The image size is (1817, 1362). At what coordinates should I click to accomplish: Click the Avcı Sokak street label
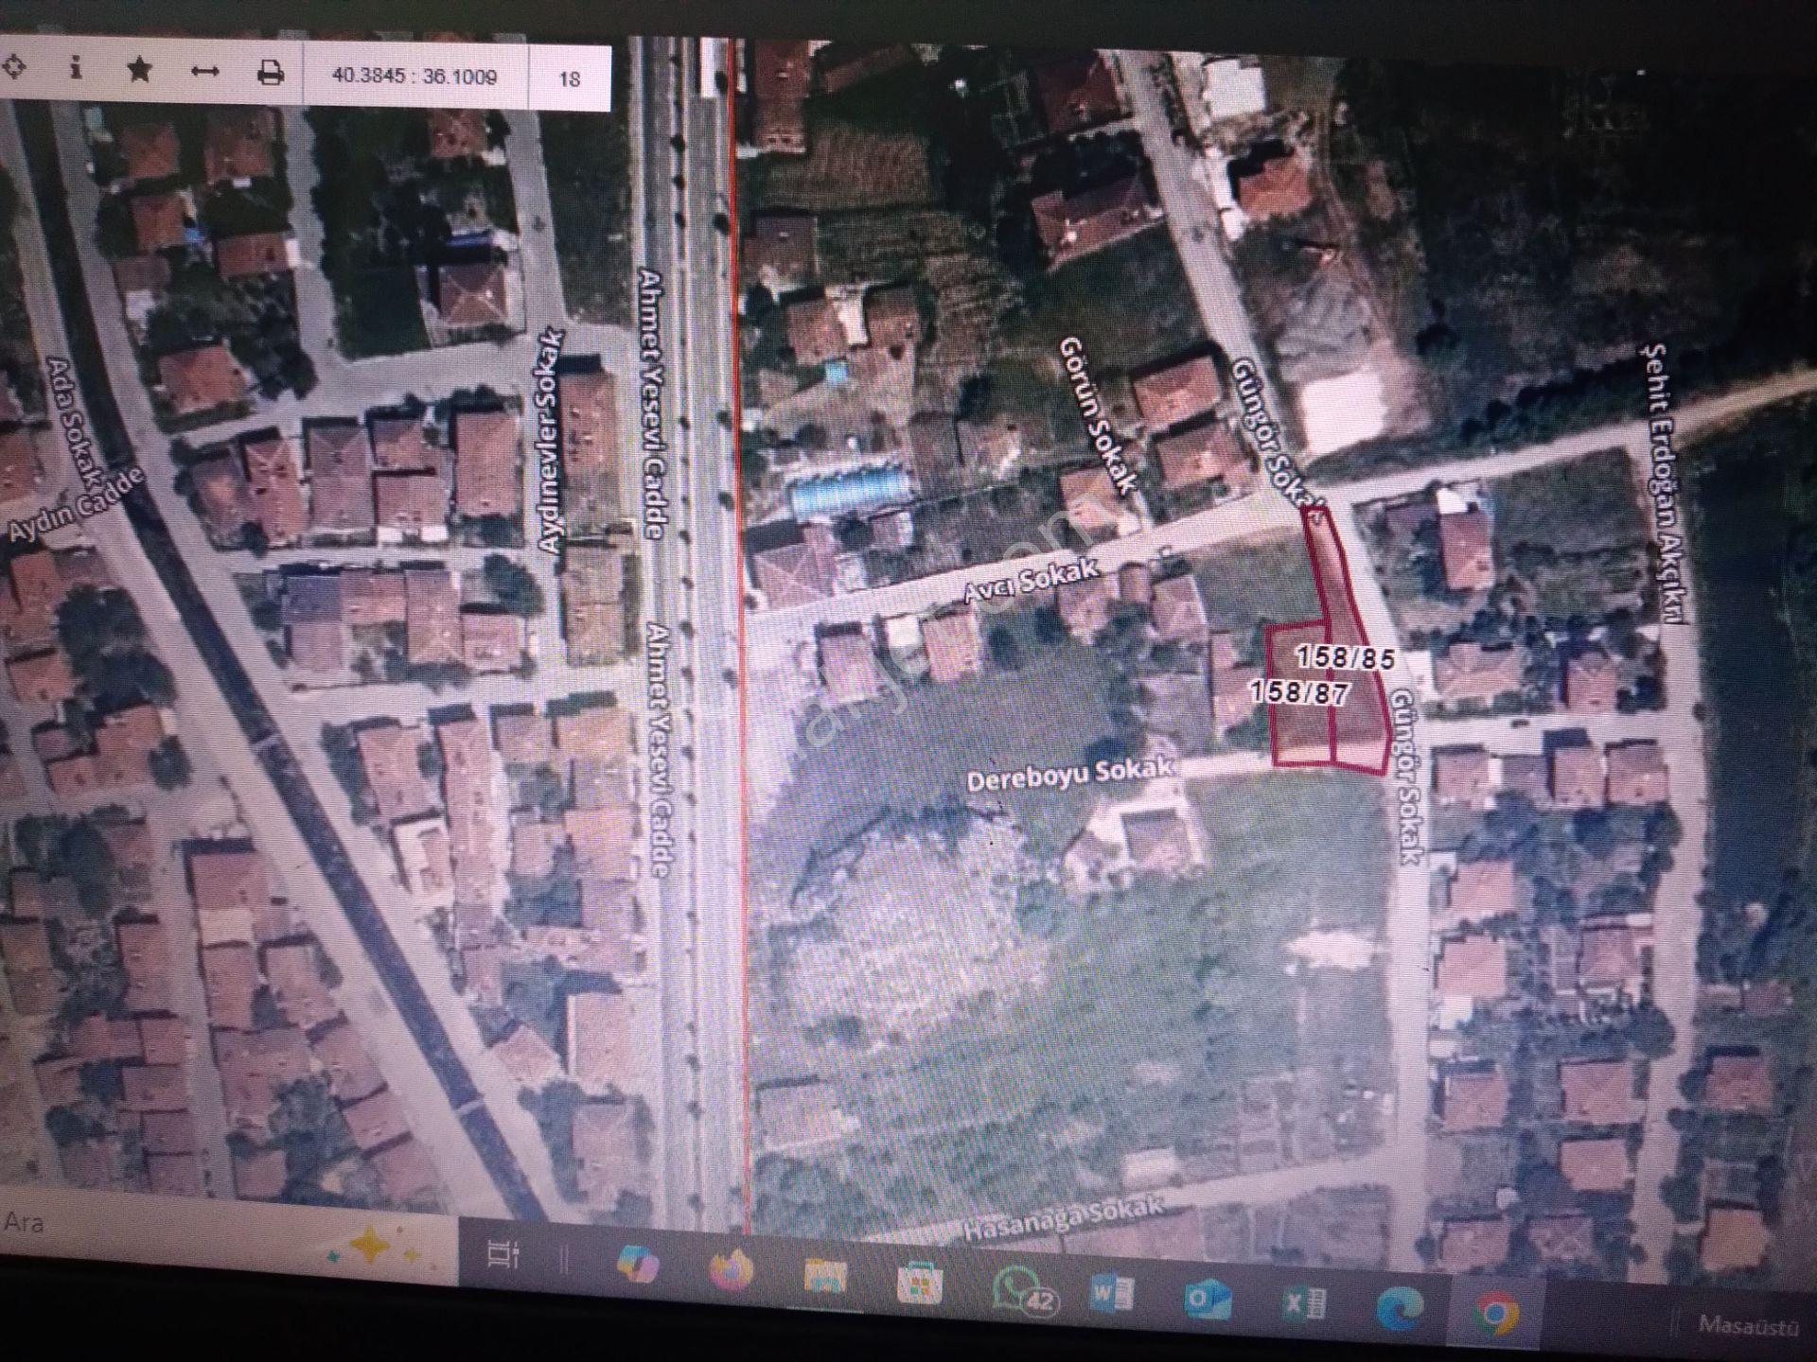click(1031, 579)
